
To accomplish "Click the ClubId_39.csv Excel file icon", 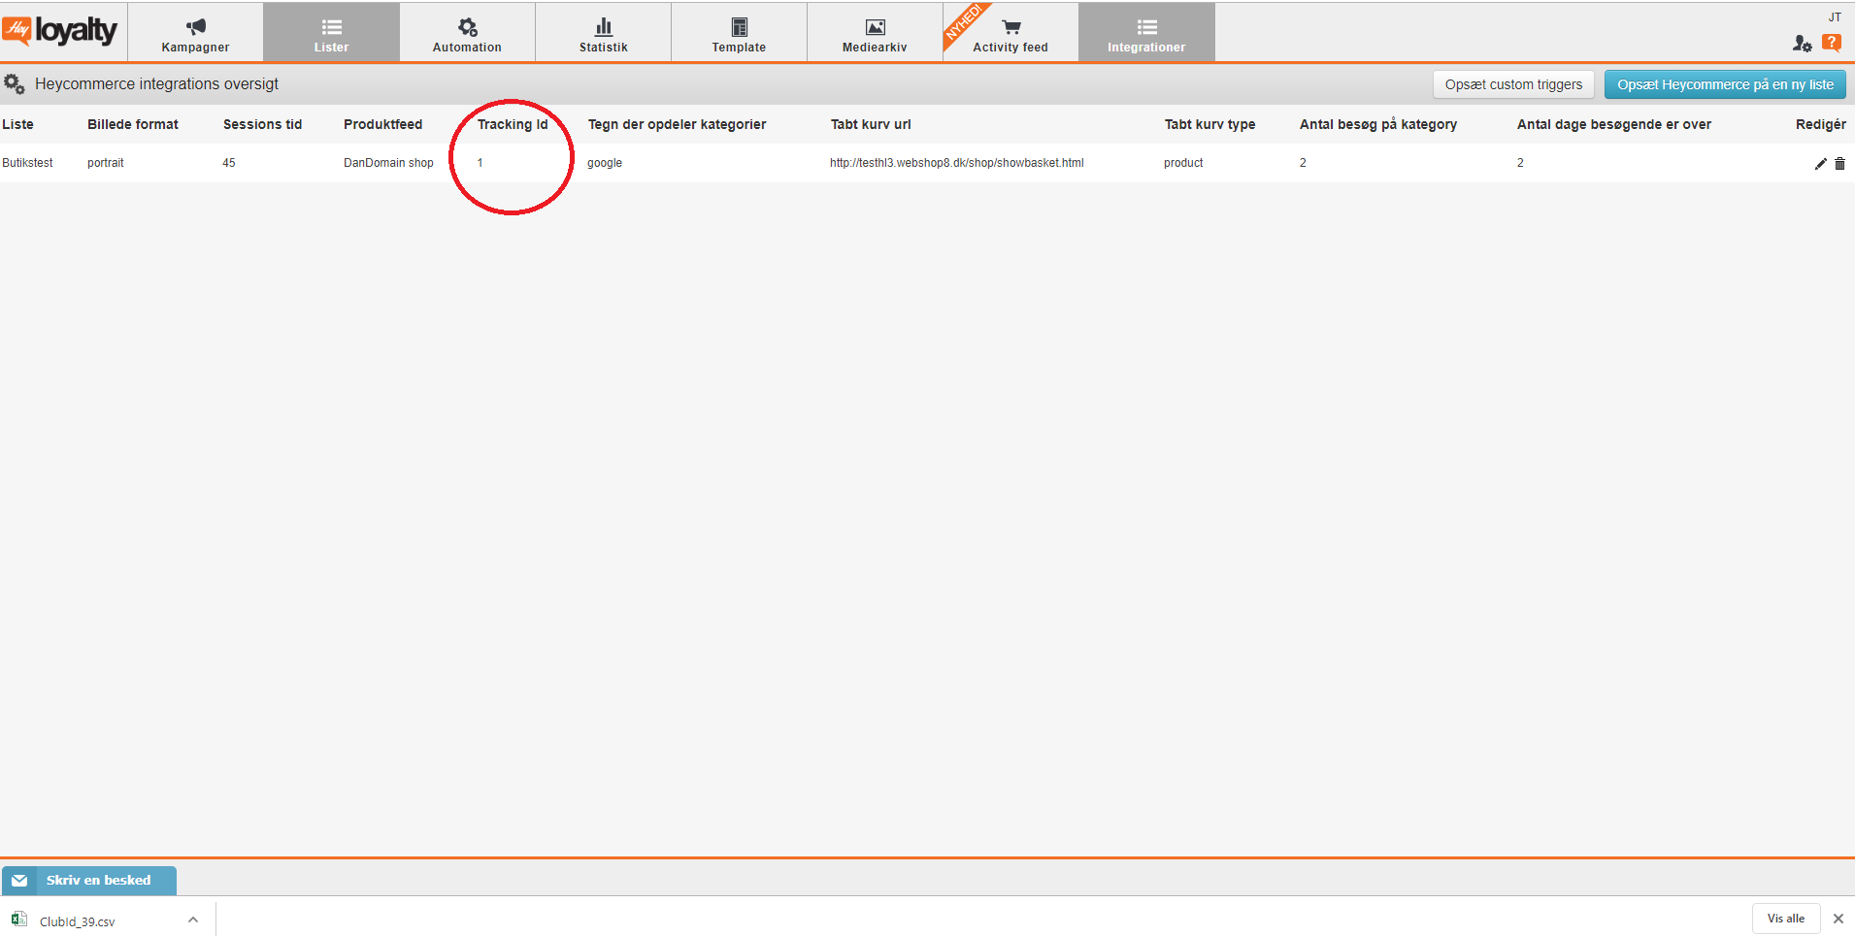I will coord(19,920).
